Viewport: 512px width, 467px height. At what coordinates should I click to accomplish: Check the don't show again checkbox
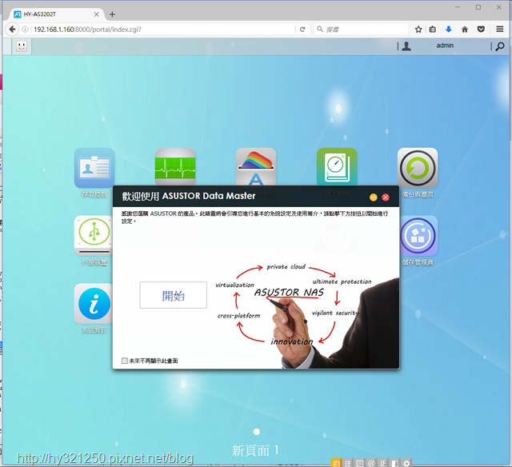125,361
